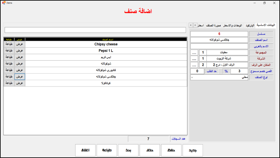Click عرض for the Chipsy cheese row
This screenshot has height=158, width=280.
(20, 44)
